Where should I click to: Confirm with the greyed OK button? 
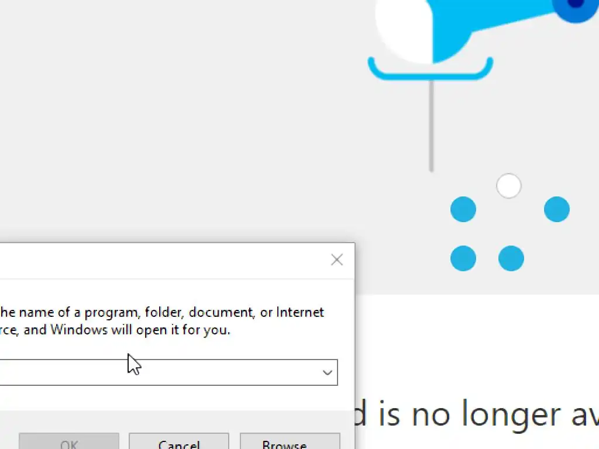pyautogui.click(x=69, y=441)
